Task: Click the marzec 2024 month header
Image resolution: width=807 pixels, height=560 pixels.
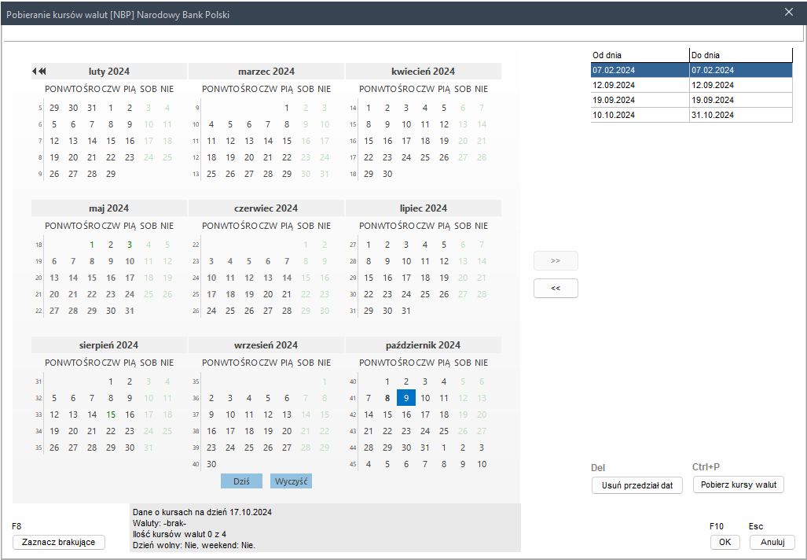Action: pos(266,71)
